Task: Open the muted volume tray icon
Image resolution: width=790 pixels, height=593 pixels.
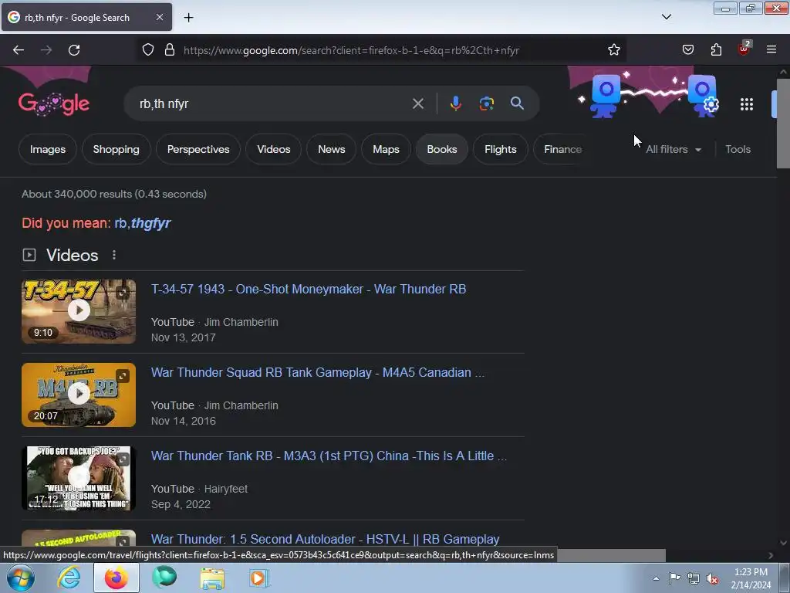Action: pyautogui.click(x=712, y=578)
